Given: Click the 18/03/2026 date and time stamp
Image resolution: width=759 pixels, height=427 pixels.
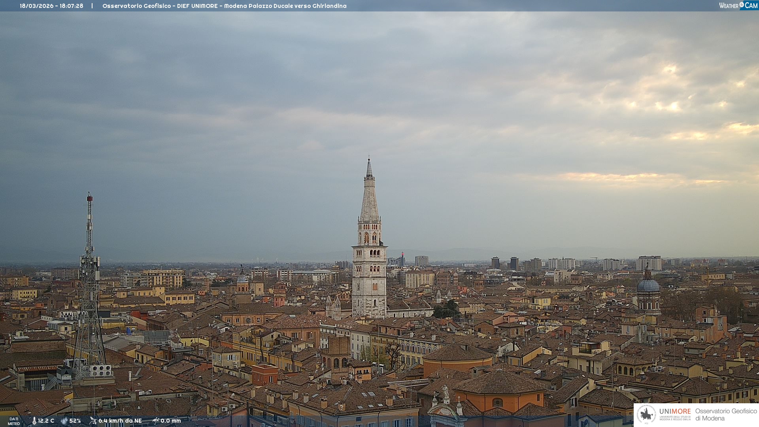Looking at the screenshot, I should [51, 6].
